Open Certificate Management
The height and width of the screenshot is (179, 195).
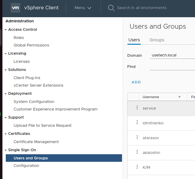tap(36, 142)
